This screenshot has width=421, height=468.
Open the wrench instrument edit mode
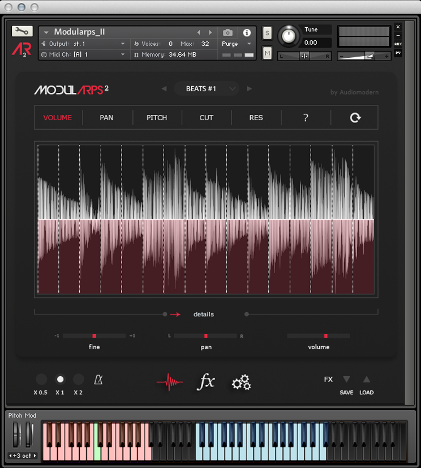coord(22,31)
